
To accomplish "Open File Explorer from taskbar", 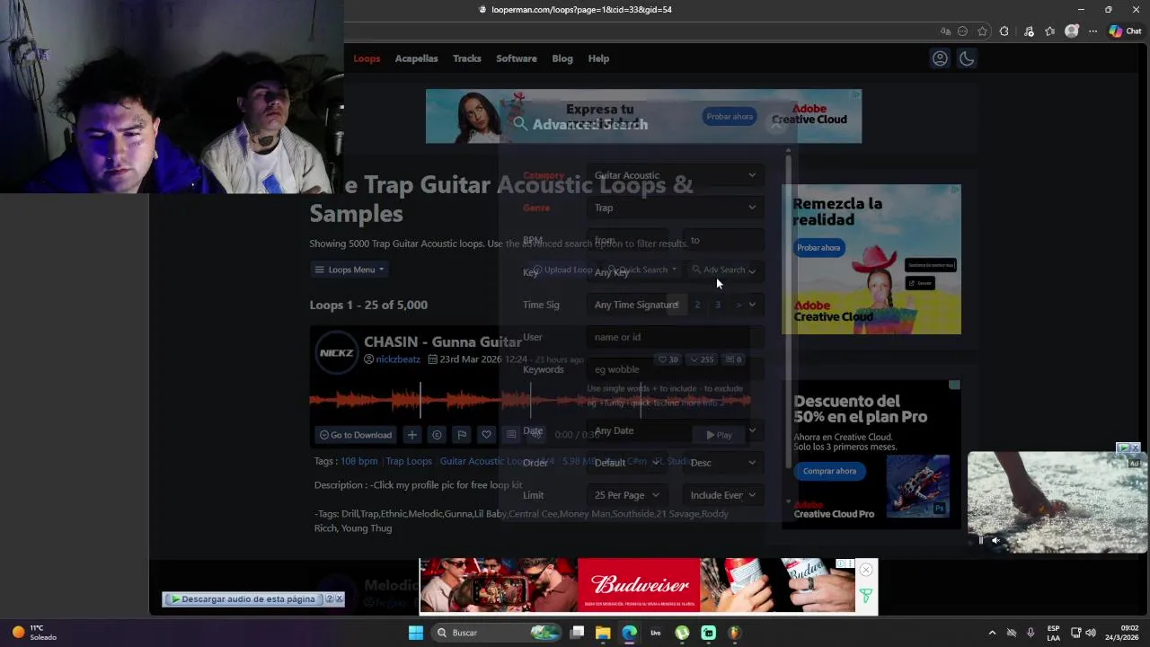I will 603,633.
